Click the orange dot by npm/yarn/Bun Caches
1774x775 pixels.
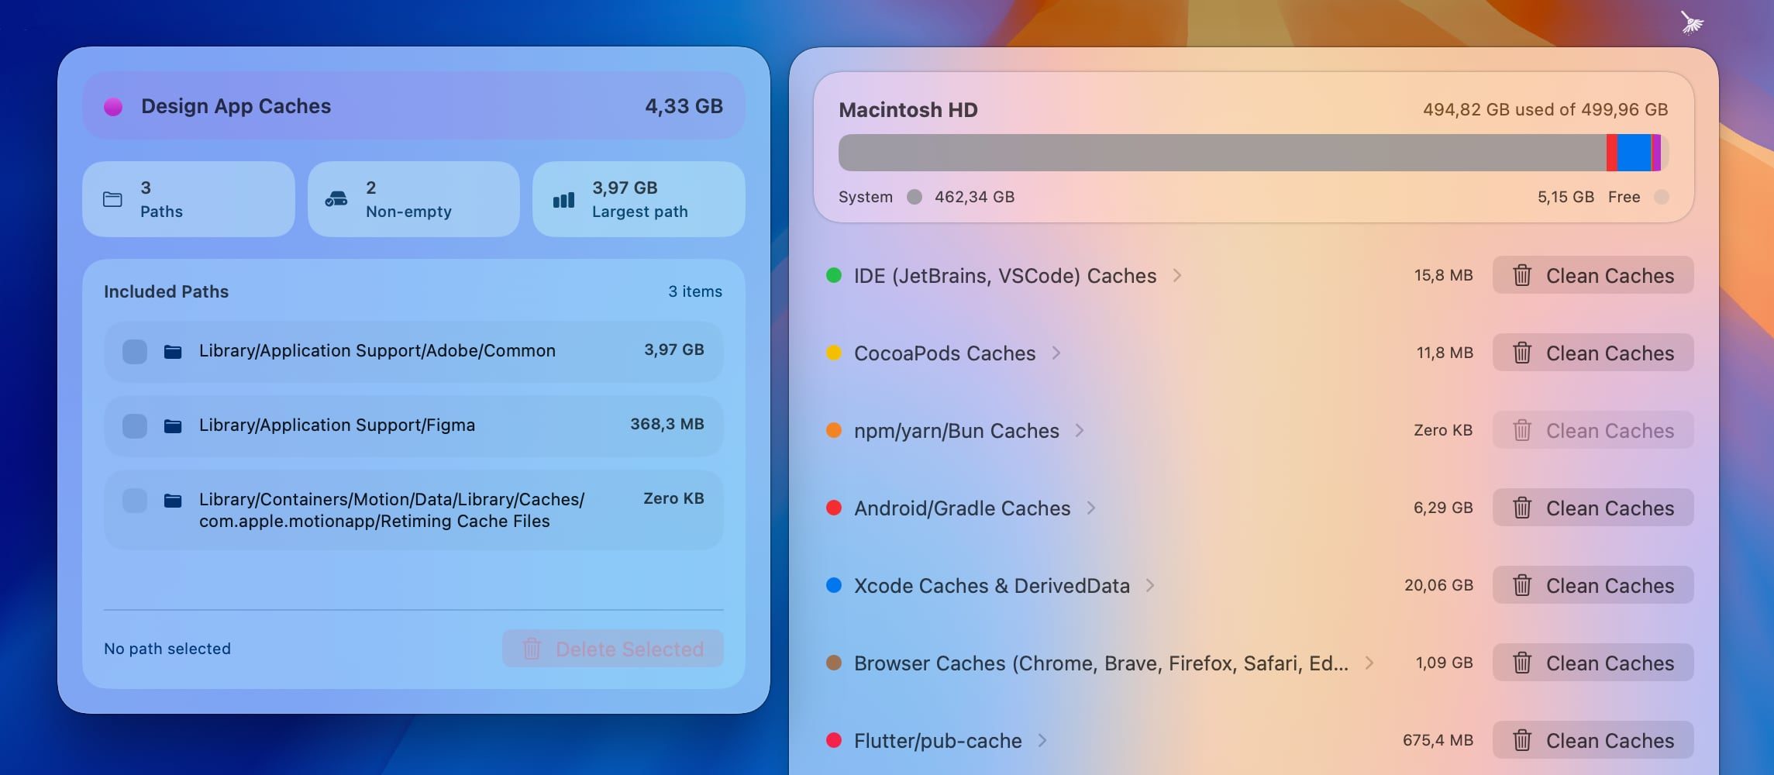point(834,430)
